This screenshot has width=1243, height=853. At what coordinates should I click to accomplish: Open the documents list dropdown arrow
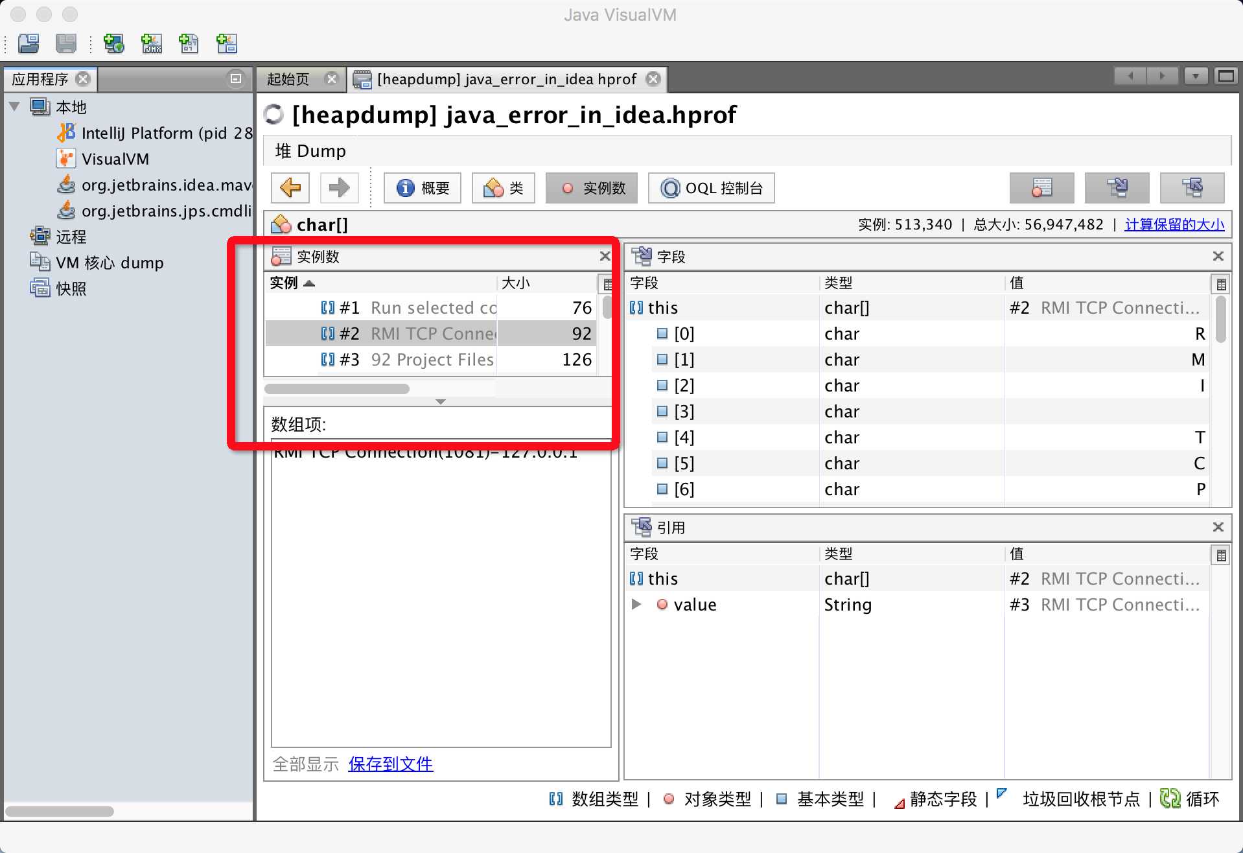pos(1195,76)
